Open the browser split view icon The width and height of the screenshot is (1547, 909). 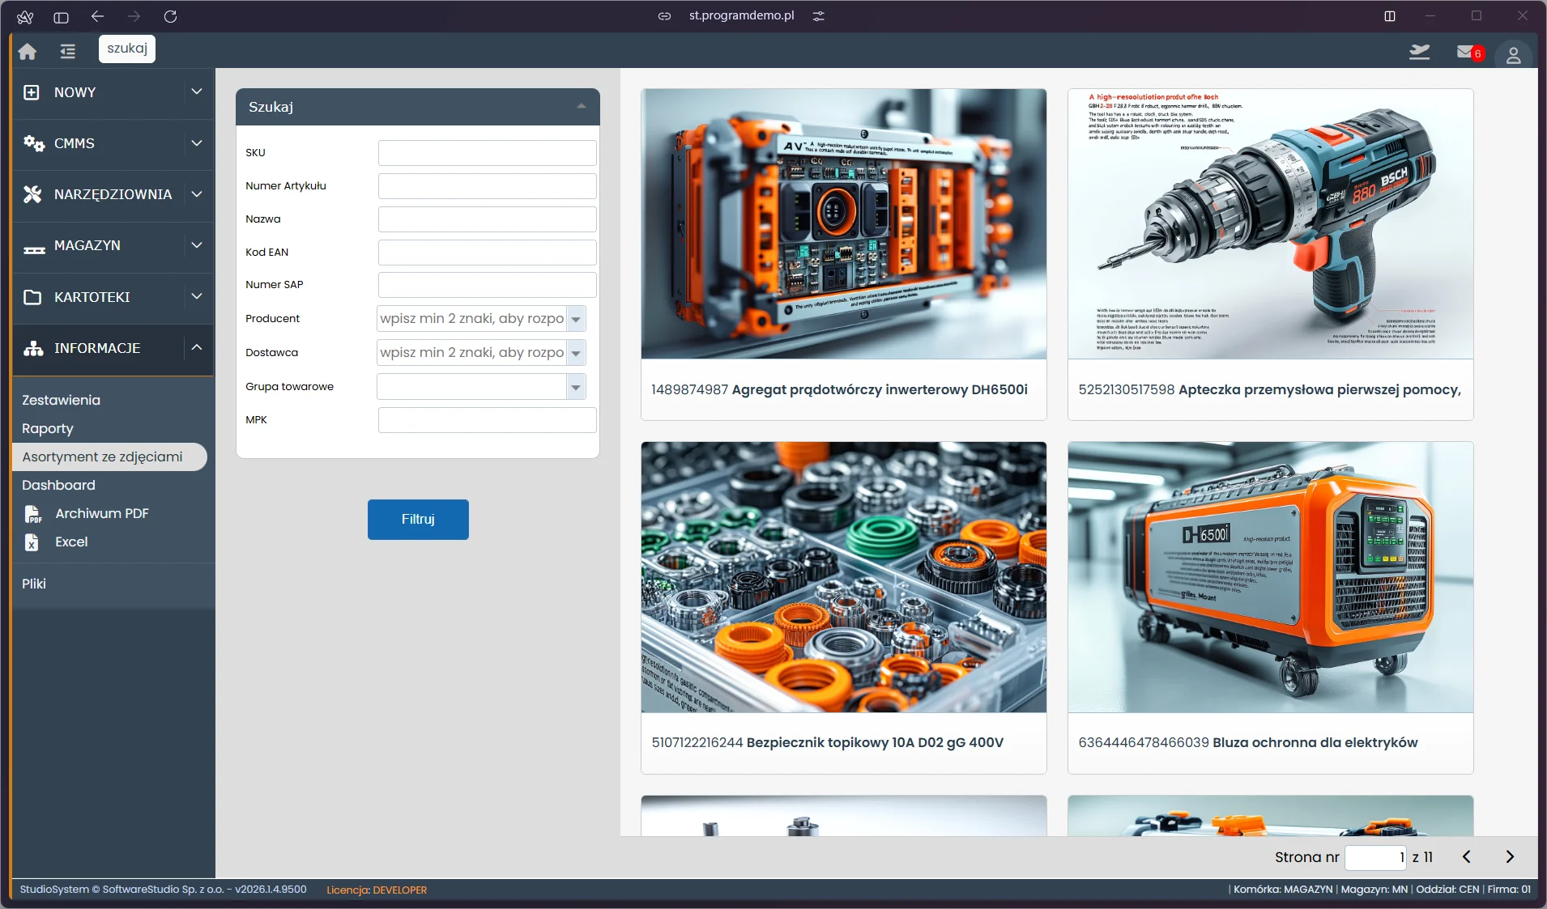(x=1390, y=16)
